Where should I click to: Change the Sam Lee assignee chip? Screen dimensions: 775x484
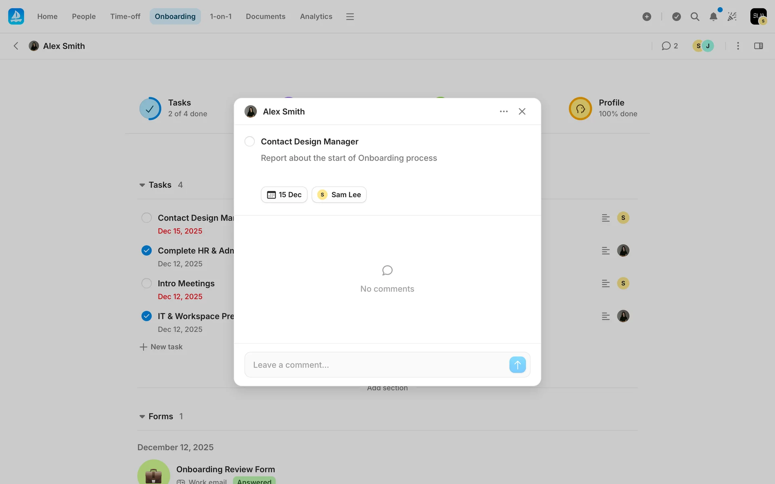339,195
